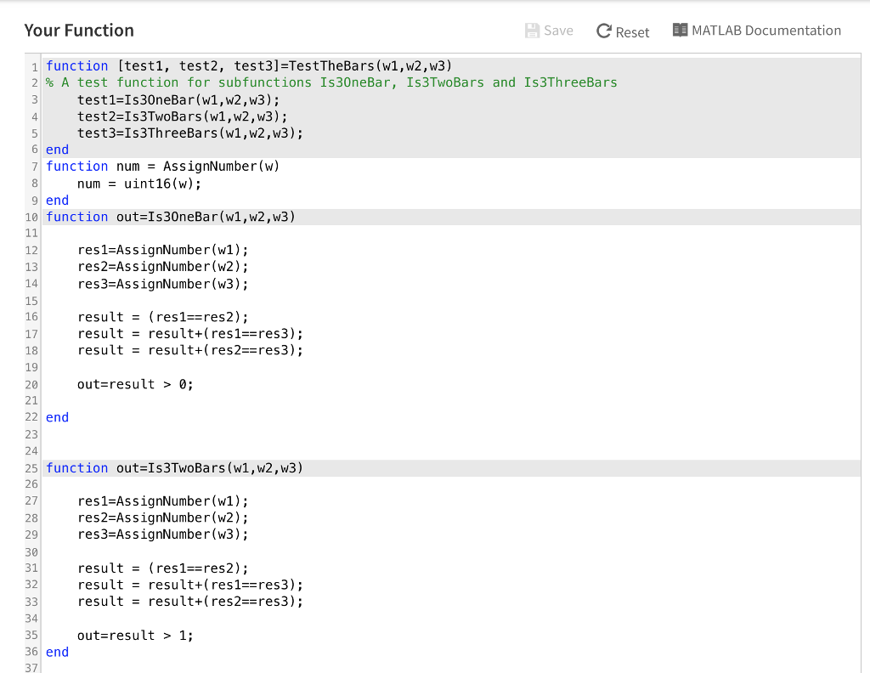Click the end keyword on line 22
Viewport: 870px width, 673px height.
click(57, 417)
